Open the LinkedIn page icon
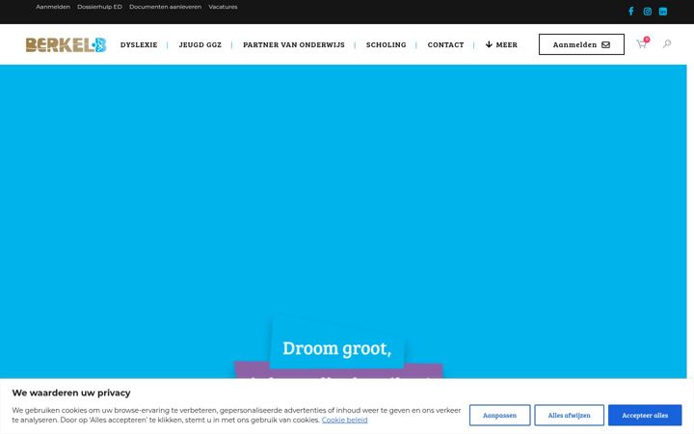The height and width of the screenshot is (434, 694). tap(662, 12)
